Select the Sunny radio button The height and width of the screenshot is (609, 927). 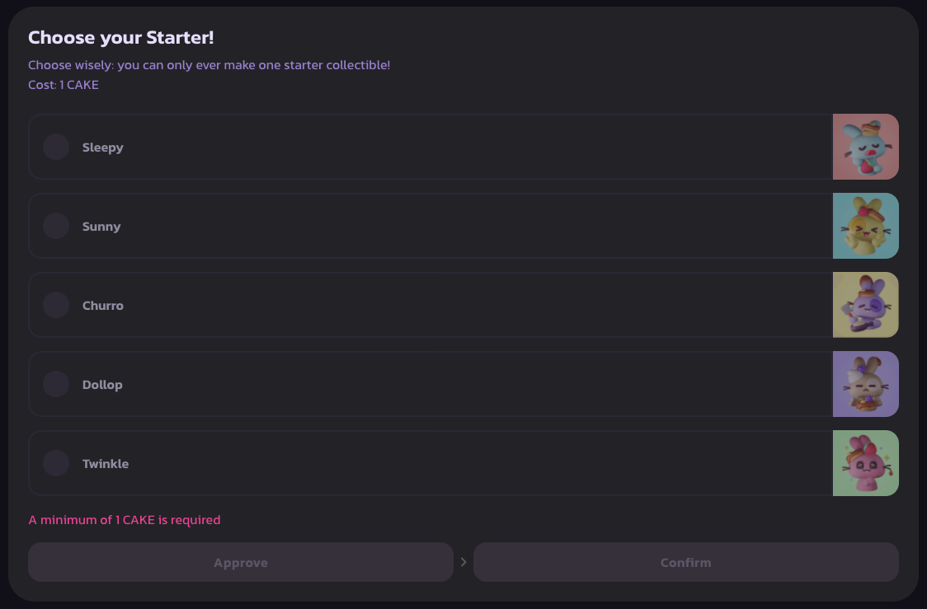56,226
